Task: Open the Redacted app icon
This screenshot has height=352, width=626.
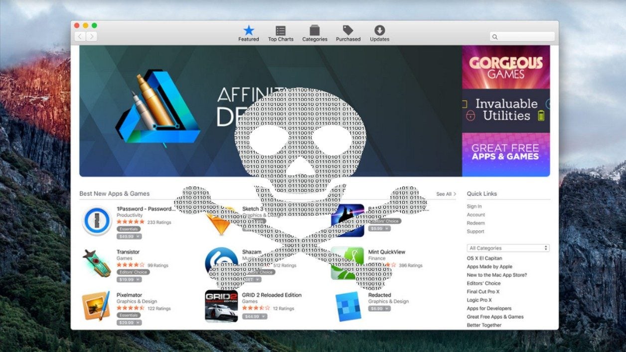Action: pyautogui.click(x=348, y=306)
